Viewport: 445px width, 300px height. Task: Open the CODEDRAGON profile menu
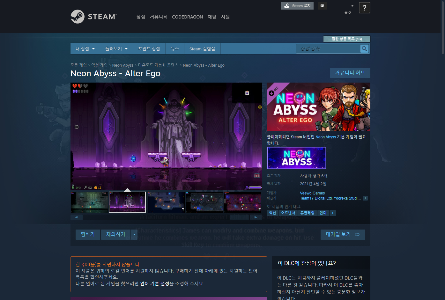[x=187, y=17]
